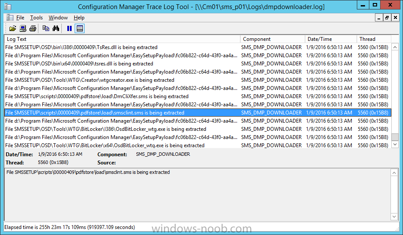
Task: Click the details pane message text
Action: 88,172
